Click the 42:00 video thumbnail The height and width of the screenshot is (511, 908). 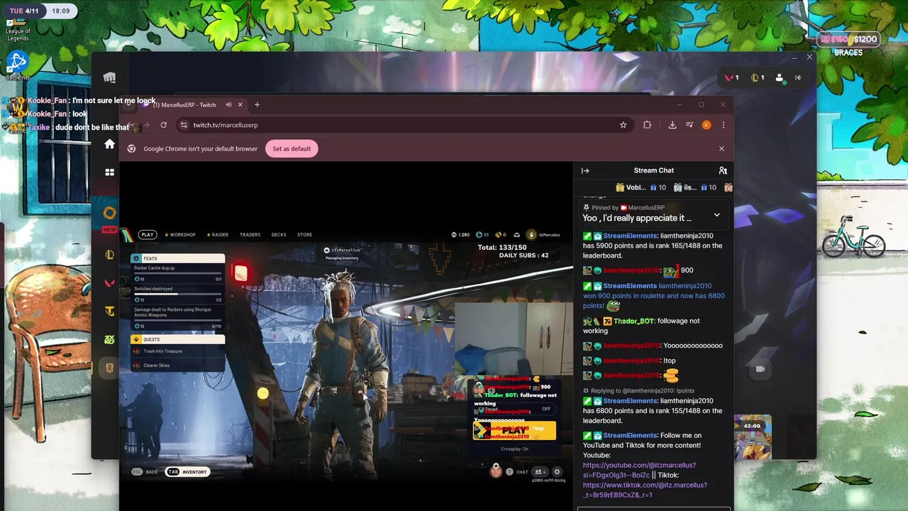pos(752,437)
